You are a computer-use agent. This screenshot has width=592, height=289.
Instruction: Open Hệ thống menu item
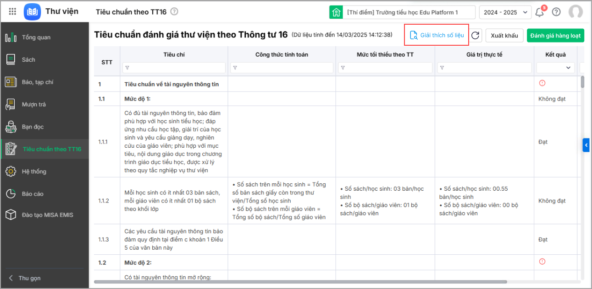[44, 171]
